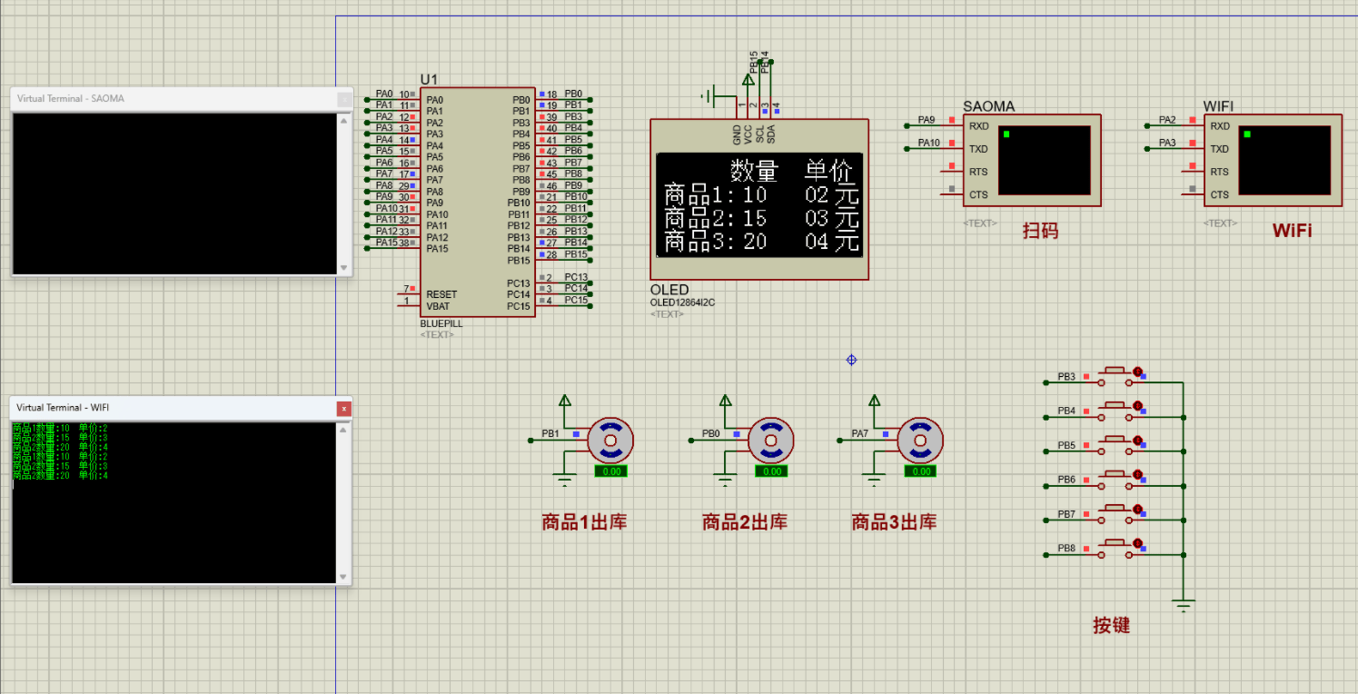Click inside the WIFI terminal output area
The height and width of the screenshot is (694, 1358).
[x=173, y=527]
